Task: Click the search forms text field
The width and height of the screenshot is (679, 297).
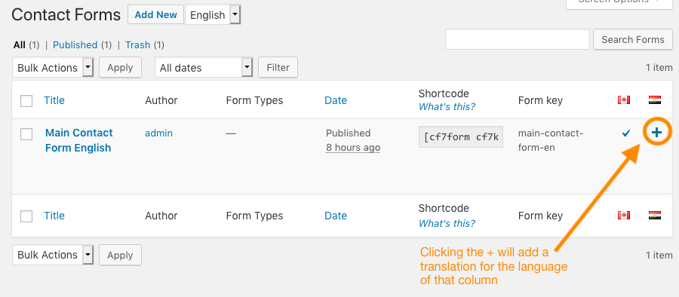Action: [x=518, y=39]
